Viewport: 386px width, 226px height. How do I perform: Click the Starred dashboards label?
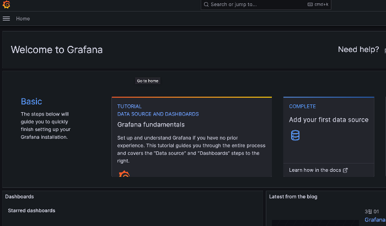(x=31, y=211)
